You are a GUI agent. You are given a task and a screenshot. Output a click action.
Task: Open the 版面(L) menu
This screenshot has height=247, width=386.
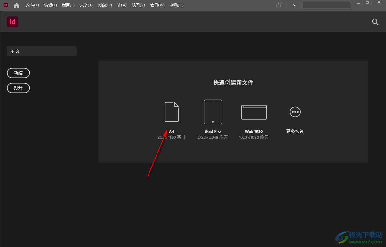[68, 5]
